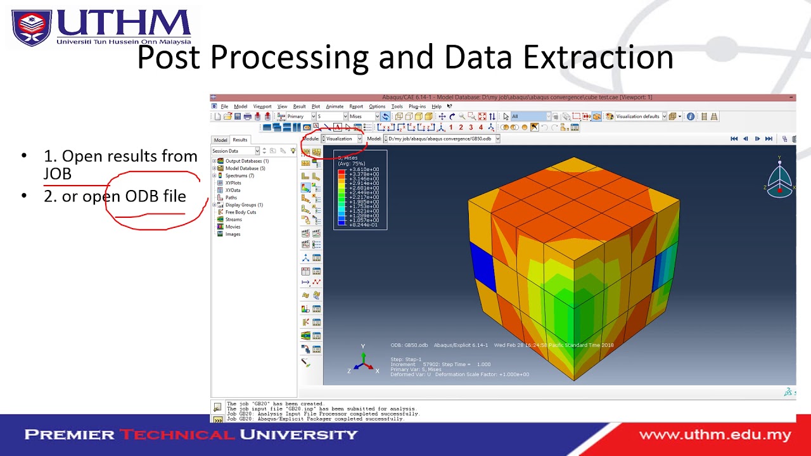The width and height of the screenshot is (811, 456).
Task: Expand the Model Database tree node
Action: click(214, 168)
